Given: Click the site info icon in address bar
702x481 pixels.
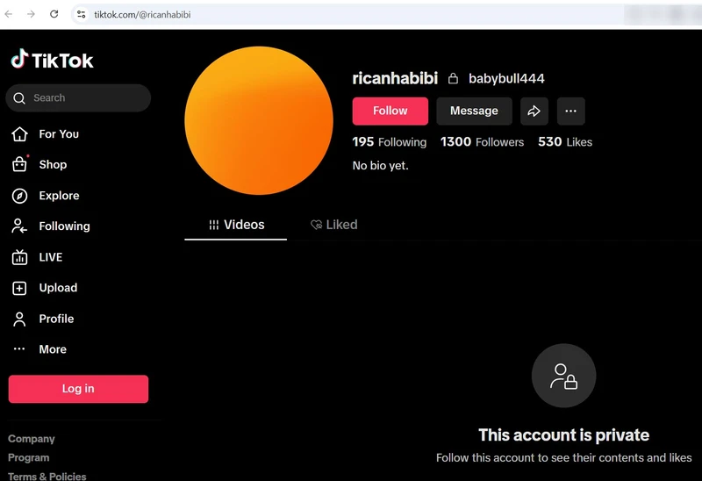Looking at the screenshot, I should (81, 14).
